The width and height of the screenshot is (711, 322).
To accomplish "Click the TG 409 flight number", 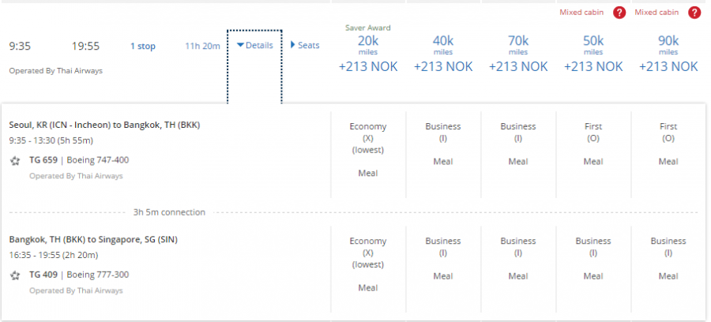I will 40,275.
